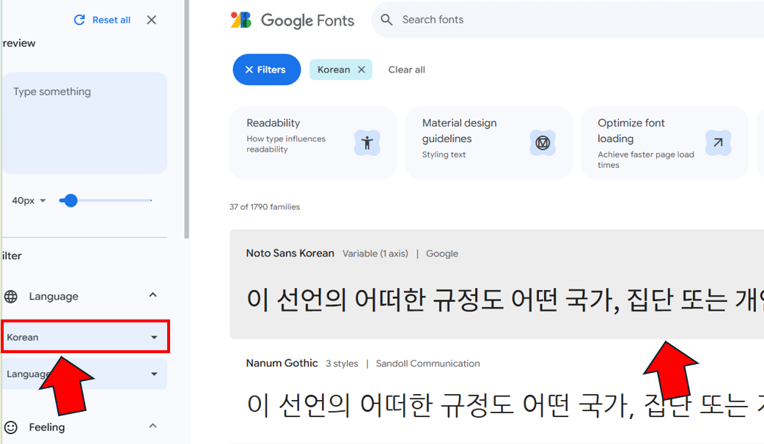Image resolution: width=764 pixels, height=444 pixels.
Task: Click Sandoll Communication designer label
Action: click(x=427, y=363)
